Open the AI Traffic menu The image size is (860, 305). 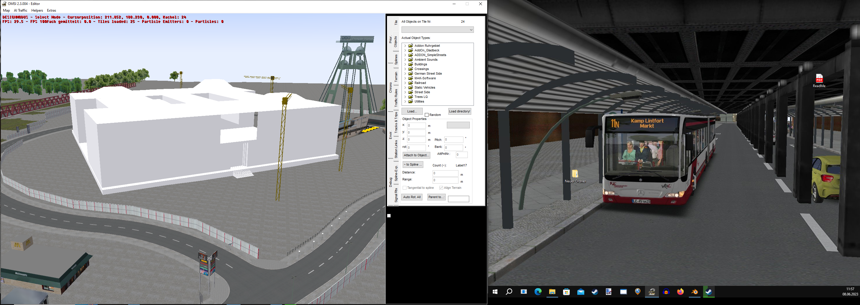coord(20,10)
